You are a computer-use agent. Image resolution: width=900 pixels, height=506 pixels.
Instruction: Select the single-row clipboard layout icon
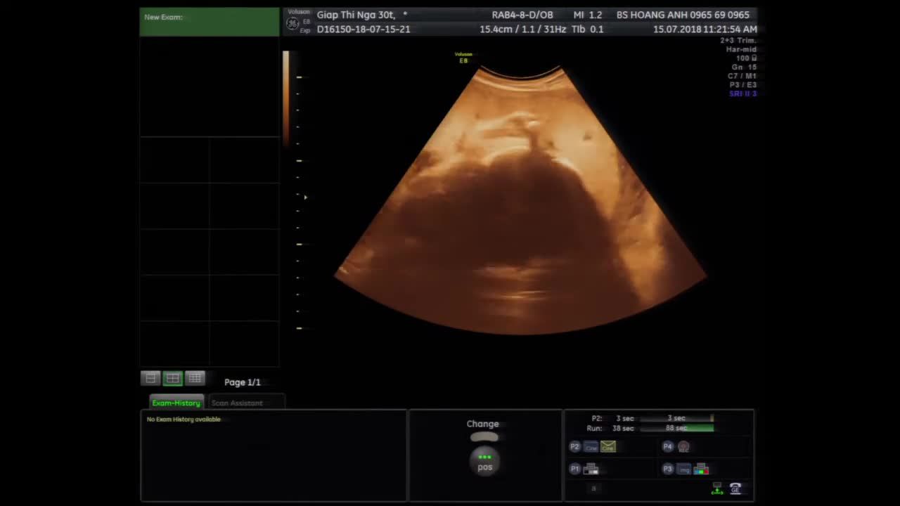click(150, 378)
